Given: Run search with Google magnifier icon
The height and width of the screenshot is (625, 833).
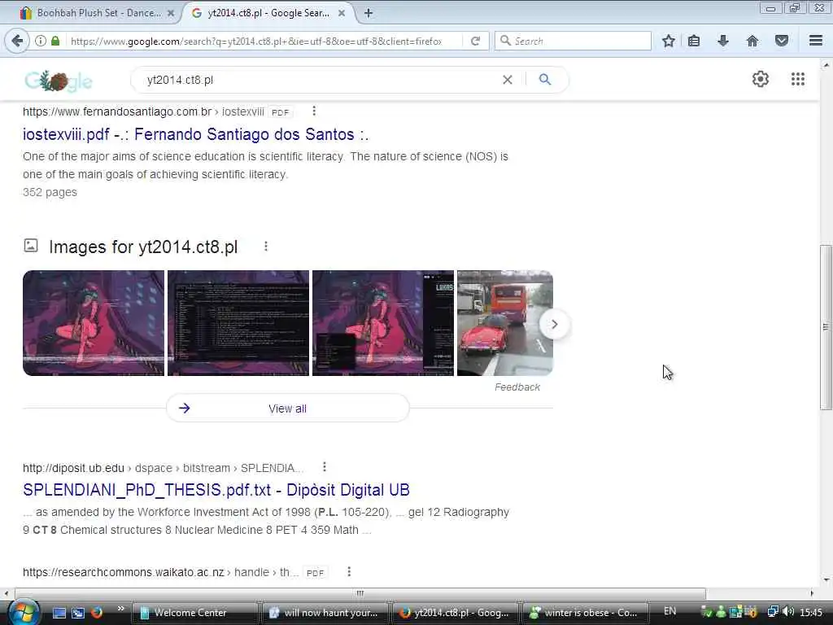Looking at the screenshot, I should (545, 80).
